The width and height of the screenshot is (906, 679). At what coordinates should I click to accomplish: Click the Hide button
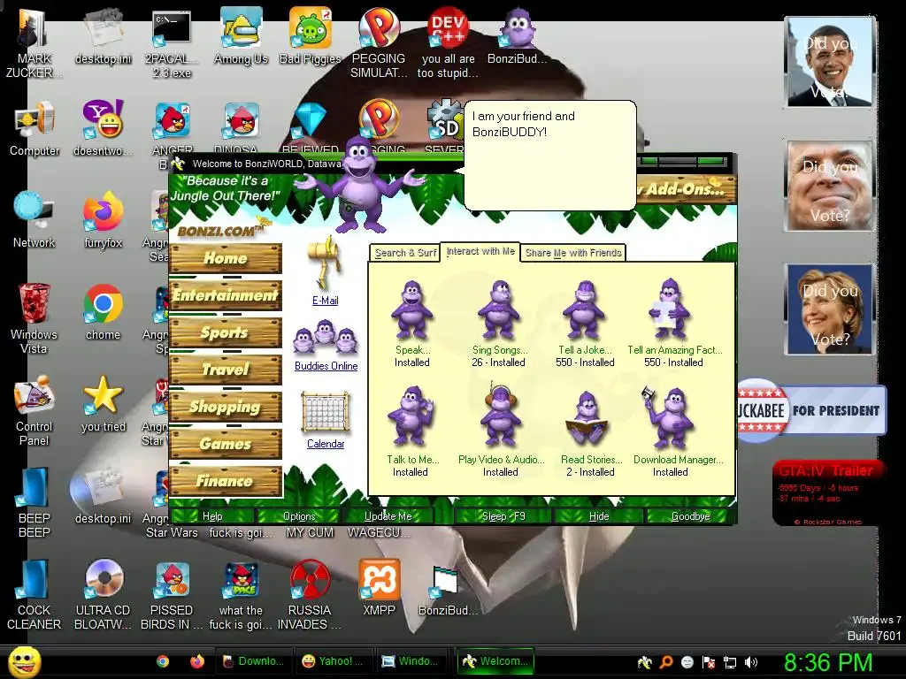pos(599,515)
